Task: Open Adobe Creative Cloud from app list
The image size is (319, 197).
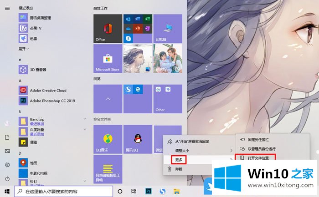Action: [48, 90]
